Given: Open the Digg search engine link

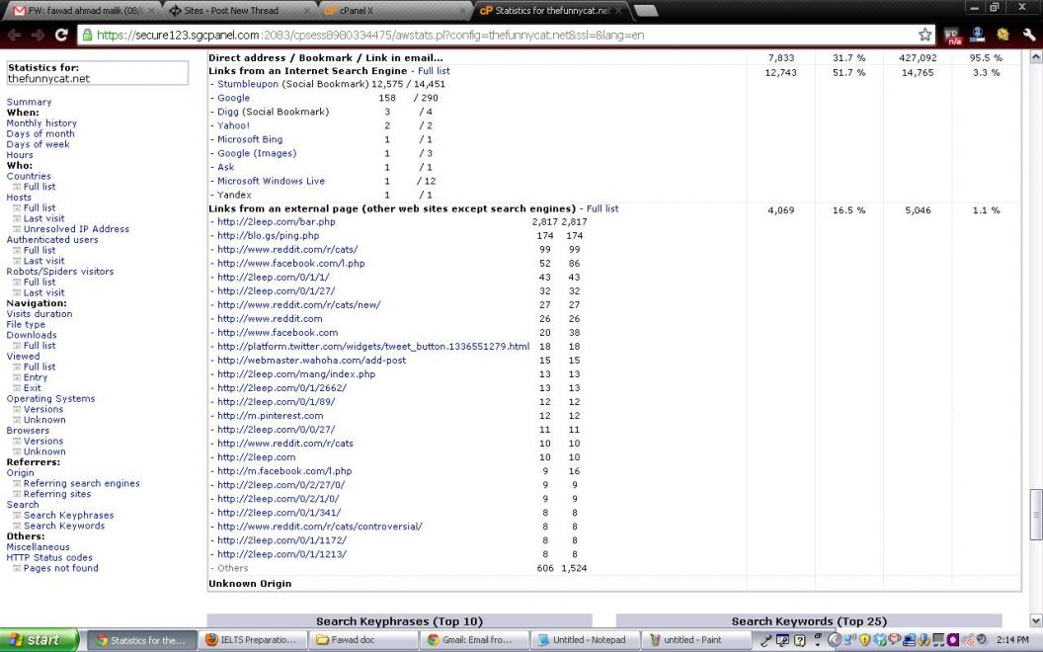Looking at the screenshot, I should pyautogui.click(x=228, y=112).
